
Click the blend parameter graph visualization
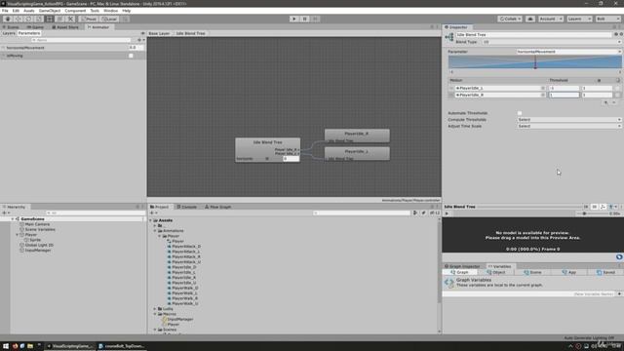tap(535, 62)
